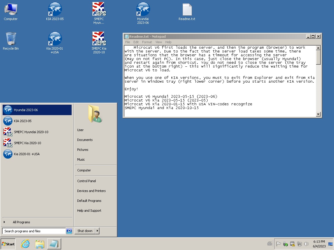
Task: Select the Hyundai 2023-06 desktop shortcut
Action: pos(143,13)
